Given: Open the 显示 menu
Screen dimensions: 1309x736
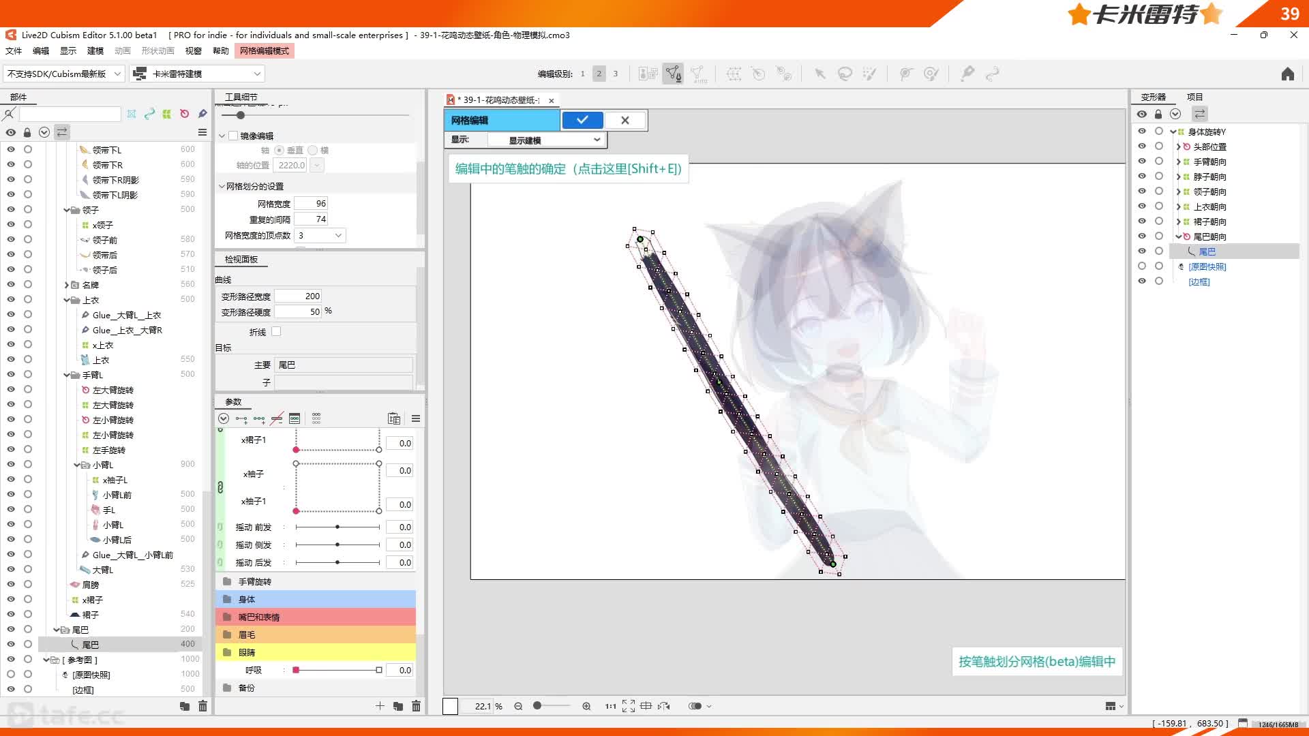Looking at the screenshot, I should click(68, 50).
